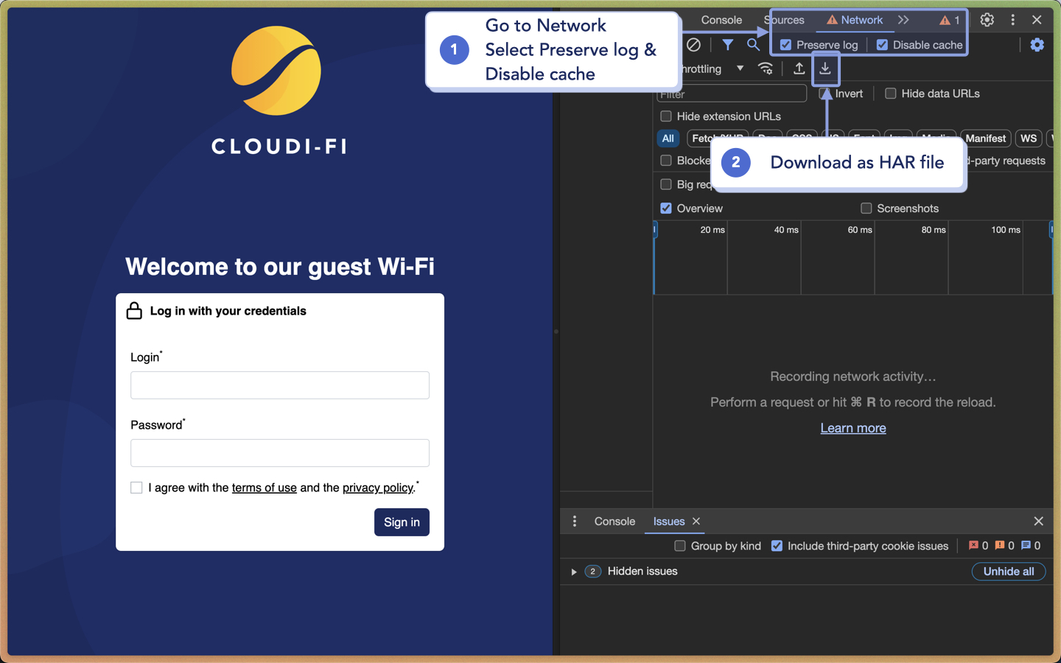Click the Login input field
This screenshot has width=1061, height=663.
coord(280,385)
